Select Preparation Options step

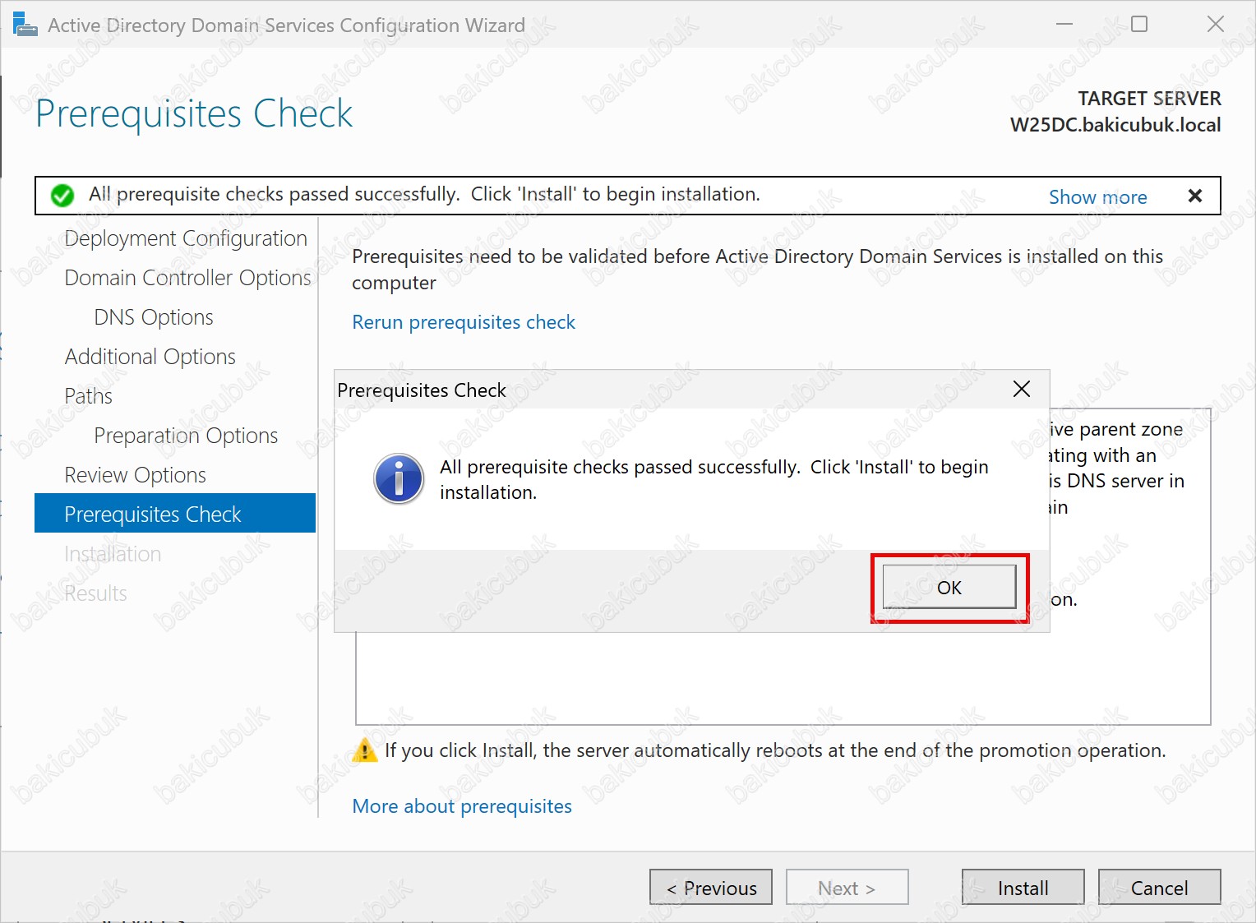[186, 436]
